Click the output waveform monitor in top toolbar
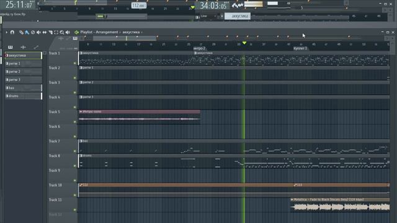Image resolution: width=397 pixels, height=223 pixels. coord(238,5)
